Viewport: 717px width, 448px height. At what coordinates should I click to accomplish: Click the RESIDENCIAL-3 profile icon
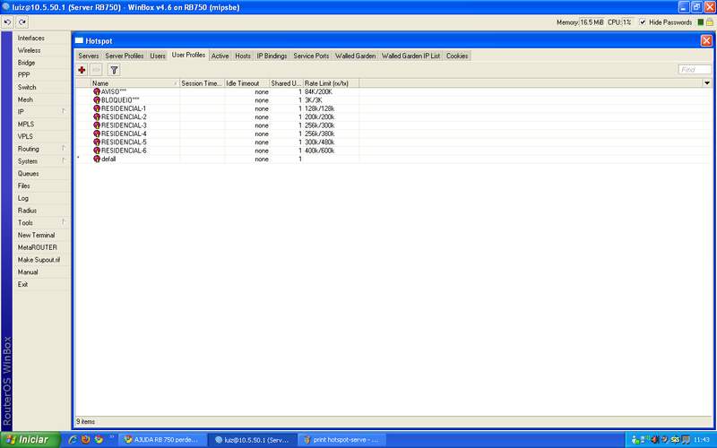(97, 125)
